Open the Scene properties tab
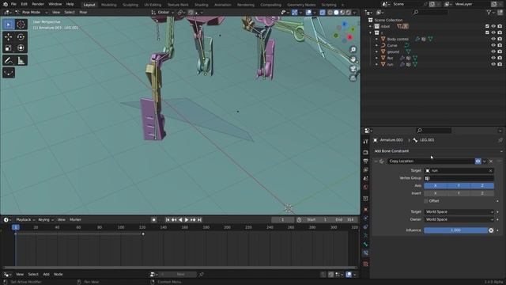 point(365,178)
